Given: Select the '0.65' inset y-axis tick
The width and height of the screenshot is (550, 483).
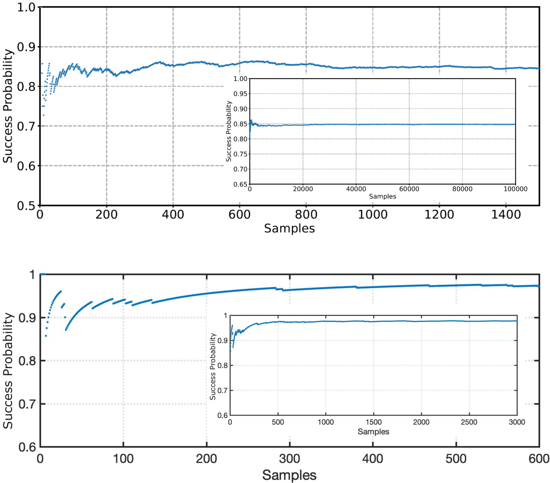Looking at the screenshot, I should [240, 184].
